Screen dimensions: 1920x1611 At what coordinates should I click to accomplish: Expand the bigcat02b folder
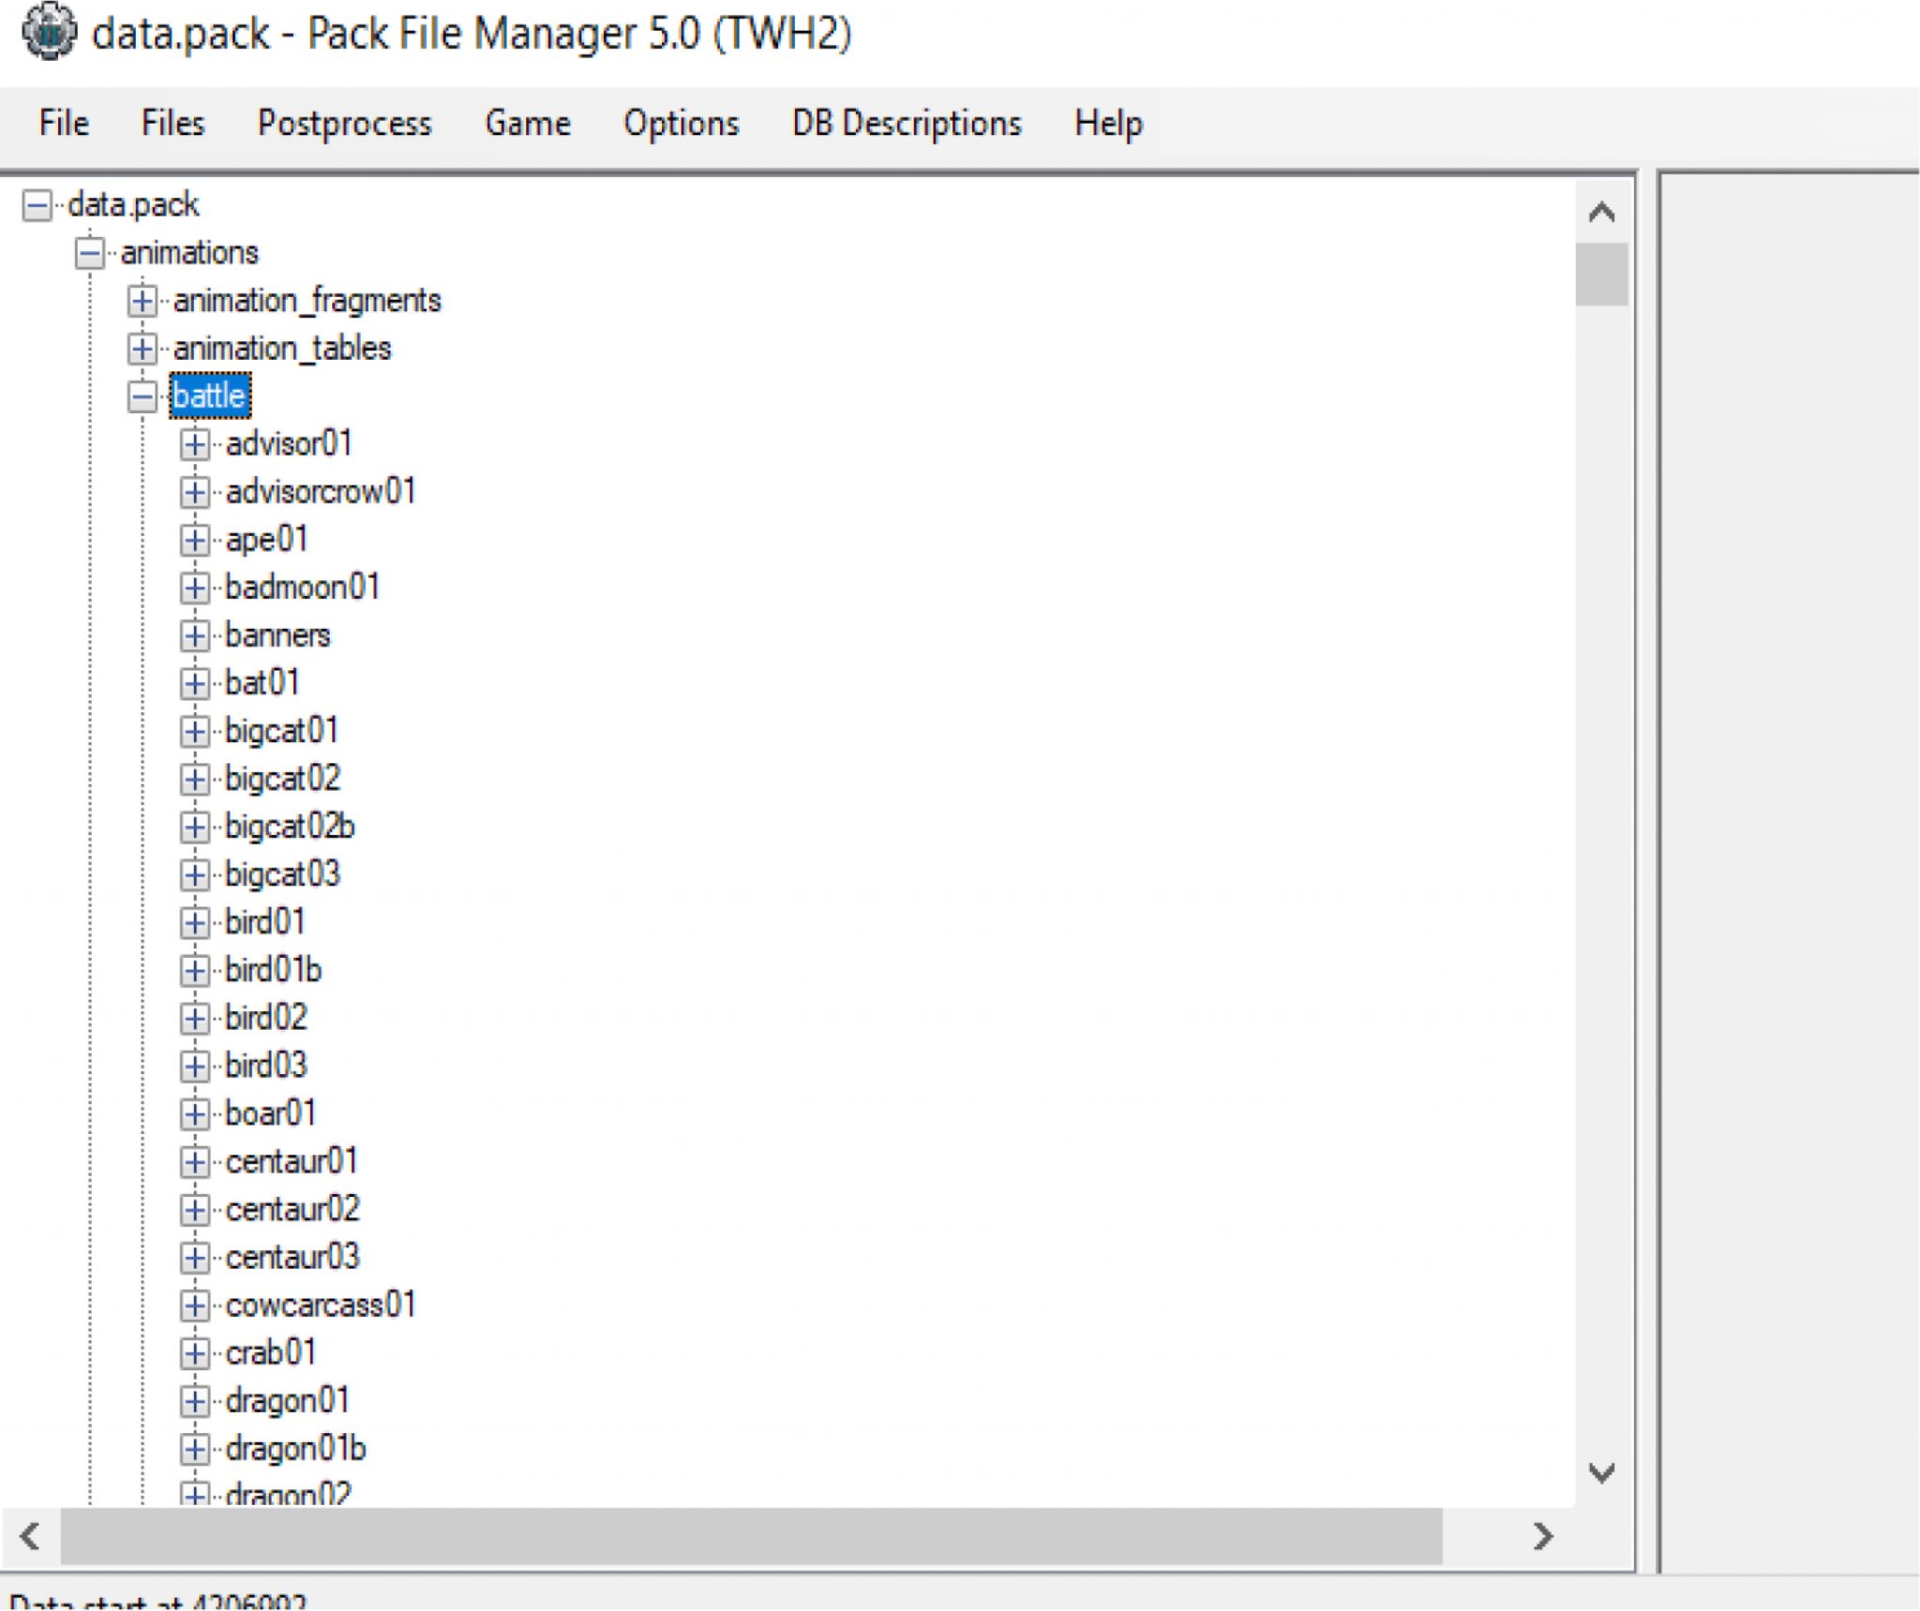click(194, 827)
